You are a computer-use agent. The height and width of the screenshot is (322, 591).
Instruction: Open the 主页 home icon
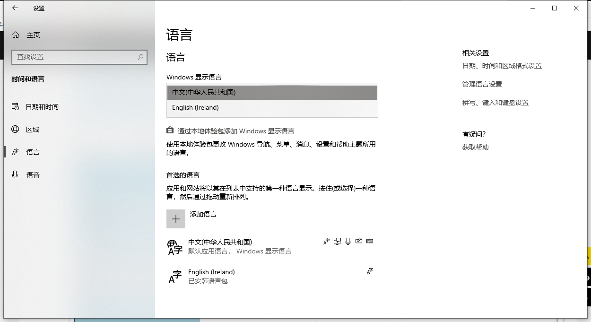point(16,35)
